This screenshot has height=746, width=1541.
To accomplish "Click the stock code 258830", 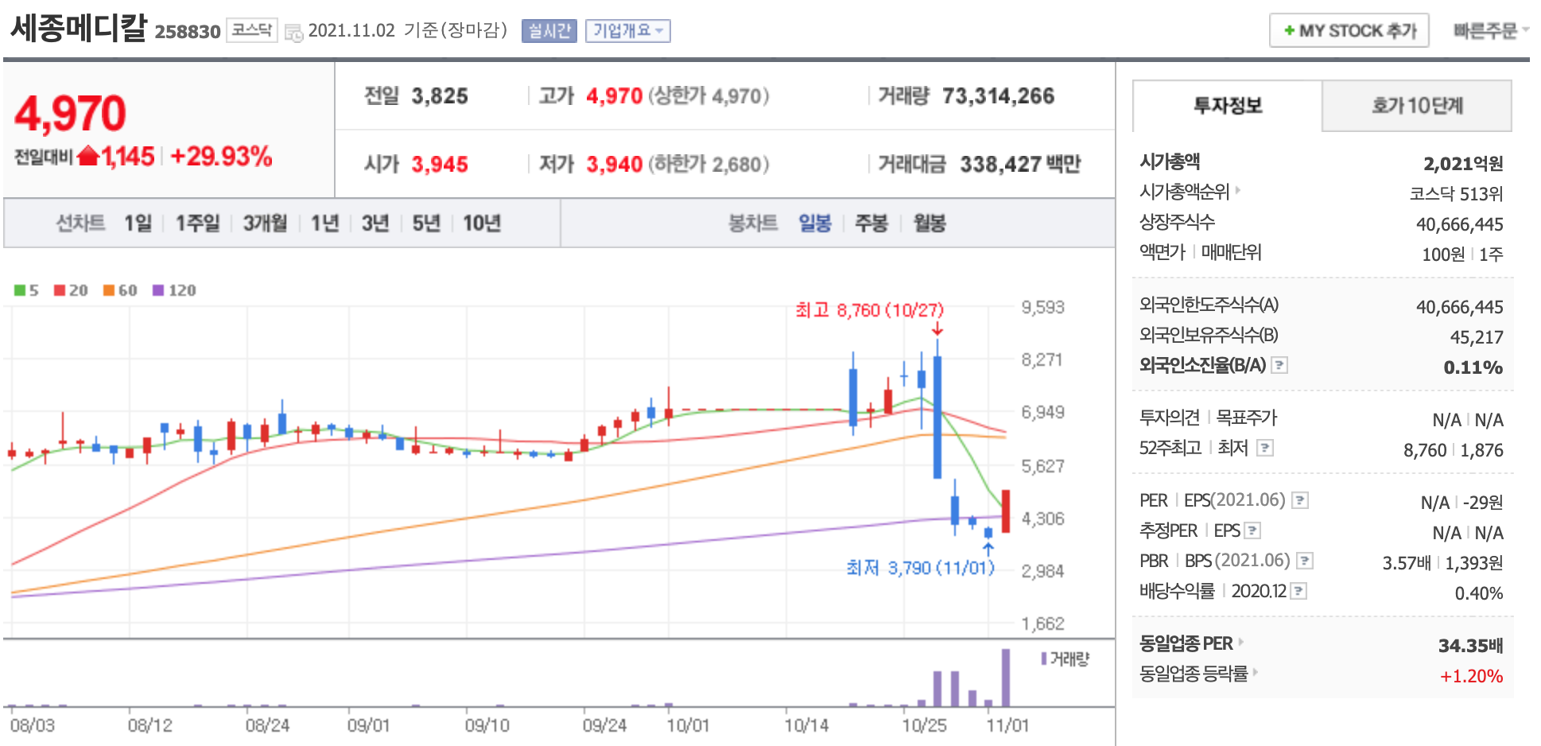I will click(188, 32).
